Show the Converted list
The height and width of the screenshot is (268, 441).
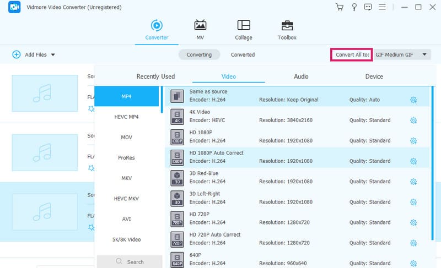(x=243, y=55)
